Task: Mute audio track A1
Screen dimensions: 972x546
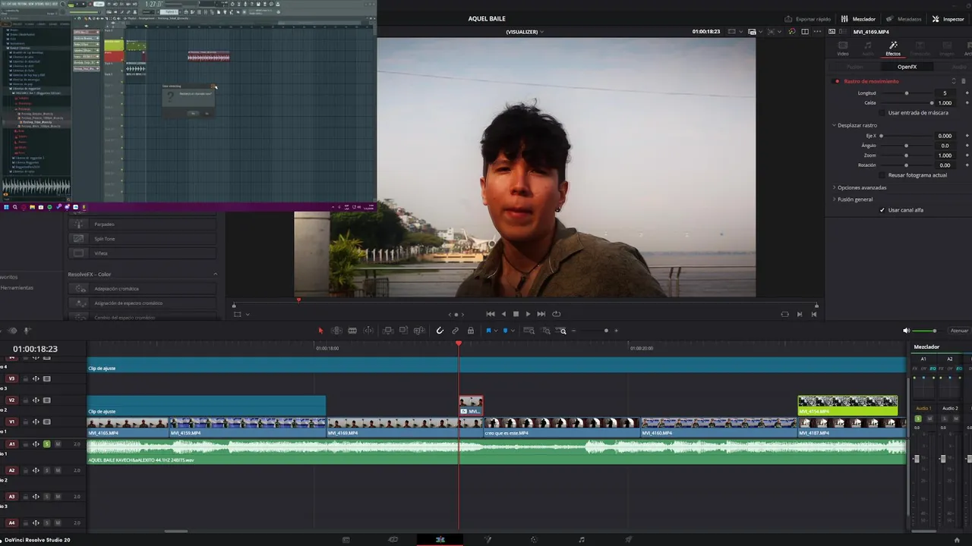Action: (x=58, y=444)
